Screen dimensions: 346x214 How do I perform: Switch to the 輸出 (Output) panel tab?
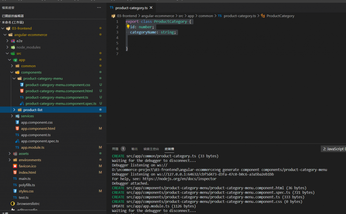(x=134, y=149)
